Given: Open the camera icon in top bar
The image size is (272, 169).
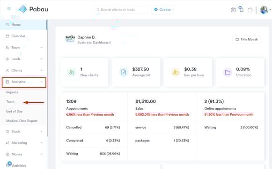Looking at the screenshot, I should tap(233, 10).
